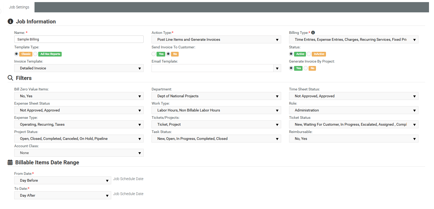Open the Time Sheet Status dropdown
434x209 pixels.
point(354,96)
